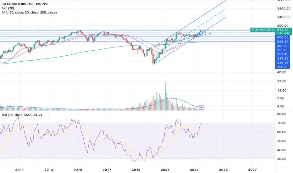
Task: Click the 600.00 blue level label
Action: tap(283, 37)
